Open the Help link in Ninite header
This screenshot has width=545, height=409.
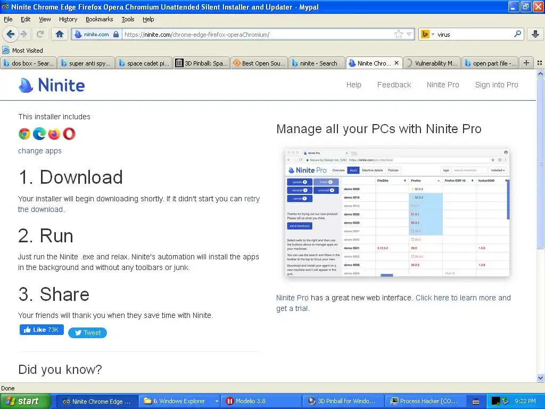353,85
